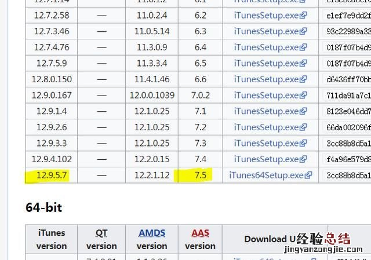
Task: Select iTunes version cell 12.7.2.58
Action: [x=52, y=16]
